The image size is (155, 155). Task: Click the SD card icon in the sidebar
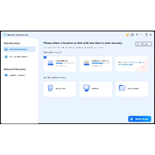pos(6,57)
